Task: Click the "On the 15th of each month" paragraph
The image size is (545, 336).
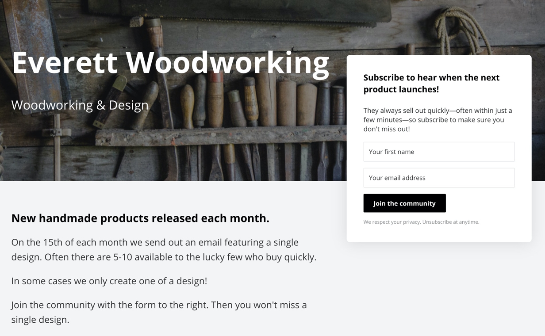Action: coord(164,249)
